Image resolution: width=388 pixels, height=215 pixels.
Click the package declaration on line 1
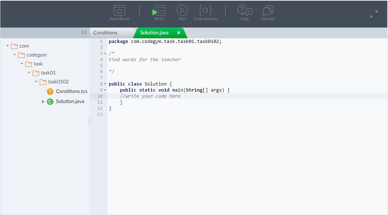tap(165, 41)
